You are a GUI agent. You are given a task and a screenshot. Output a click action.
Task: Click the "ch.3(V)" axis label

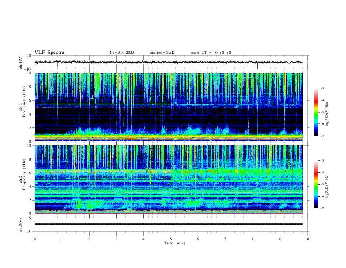[x=21, y=225]
